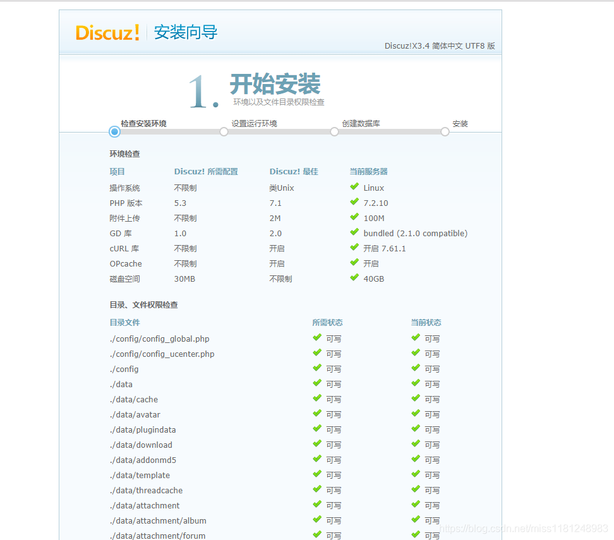614x540 pixels.
Task: Click the current-server check in OPcache row
Action: (x=354, y=262)
